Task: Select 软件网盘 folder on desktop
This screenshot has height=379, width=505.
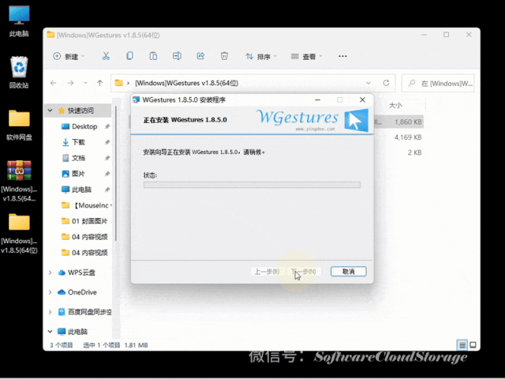Action: (19, 125)
